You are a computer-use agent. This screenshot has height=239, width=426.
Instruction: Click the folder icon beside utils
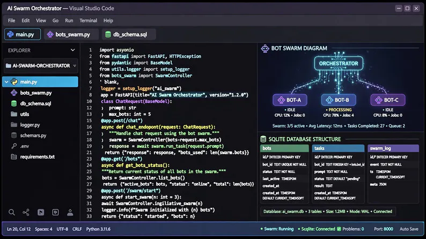click(14, 114)
